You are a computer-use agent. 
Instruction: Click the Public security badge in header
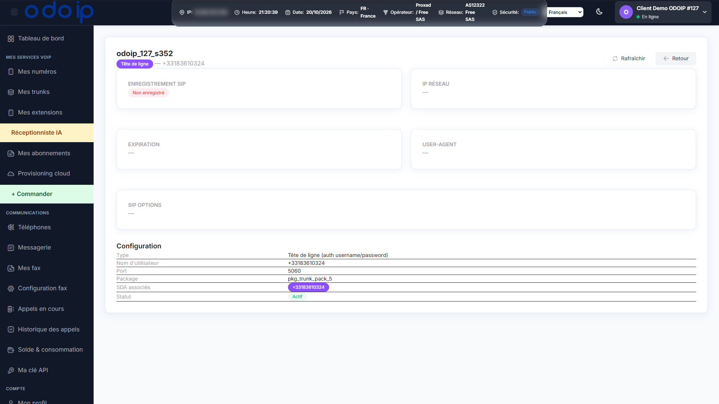click(x=530, y=12)
